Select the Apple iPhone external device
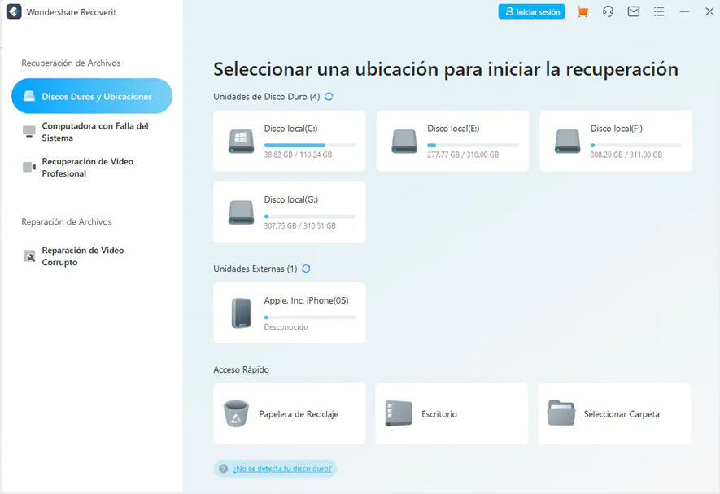The image size is (720, 494). [x=289, y=313]
